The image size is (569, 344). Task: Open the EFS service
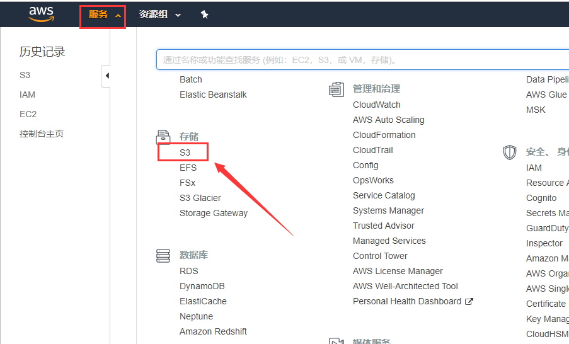[x=188, y=168]
